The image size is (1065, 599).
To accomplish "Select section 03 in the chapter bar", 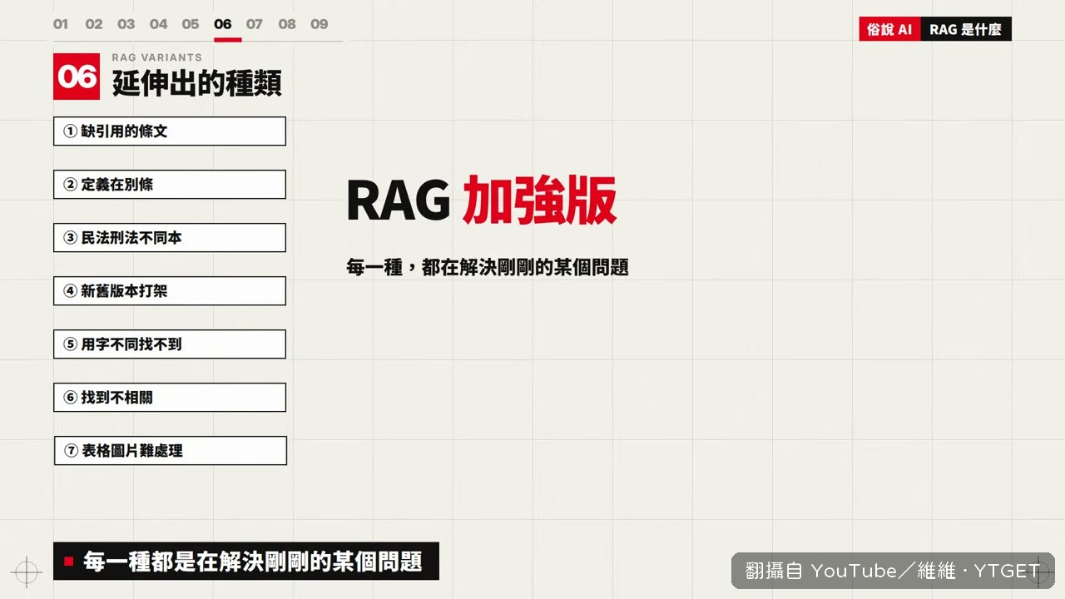I will 126,24.
